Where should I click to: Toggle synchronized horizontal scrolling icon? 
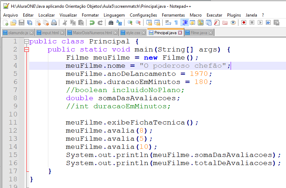click(x=157, y=23)
